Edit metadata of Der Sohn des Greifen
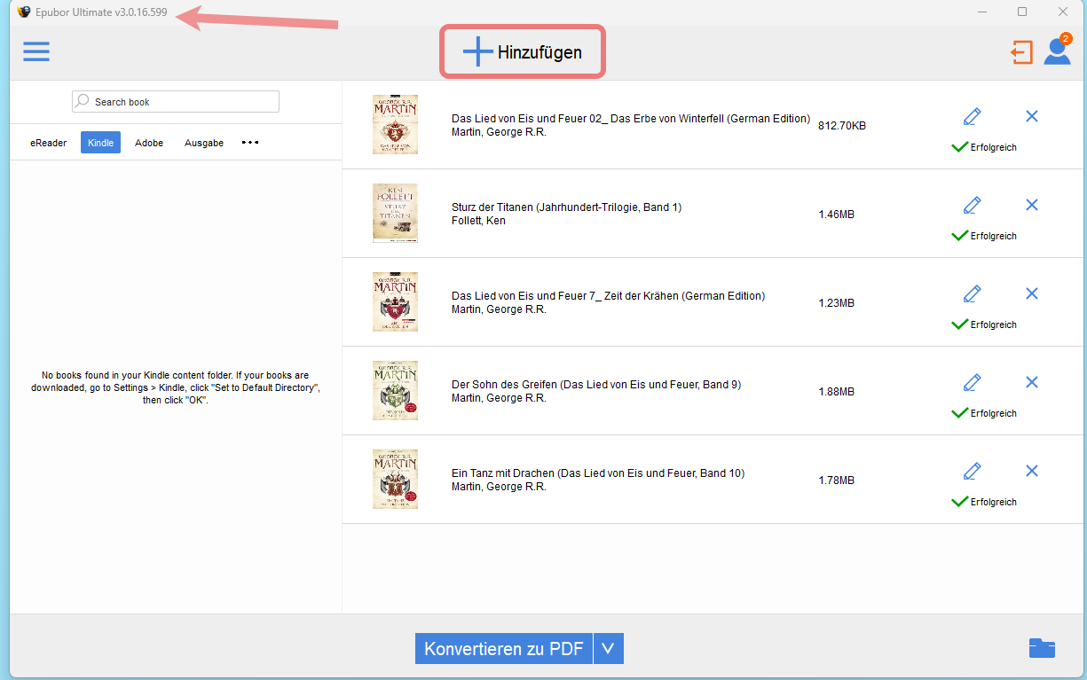Screen dimensions: 1087x680 (x=973, y=382)
